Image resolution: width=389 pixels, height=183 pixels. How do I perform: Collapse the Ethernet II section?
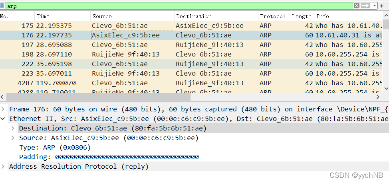pyautogui.click(x=3, y=119)
